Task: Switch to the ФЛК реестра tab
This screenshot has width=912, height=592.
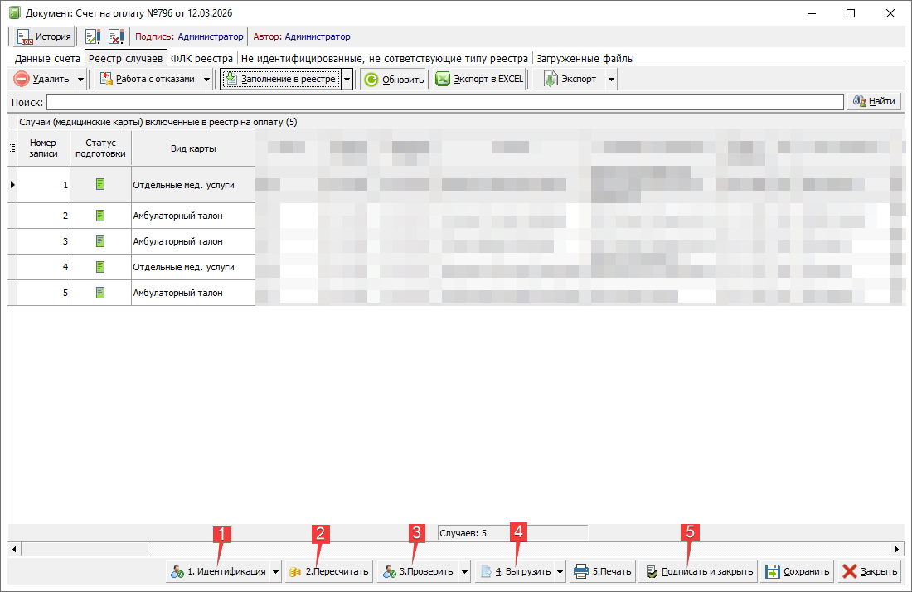Action: [x=201, y=59]
